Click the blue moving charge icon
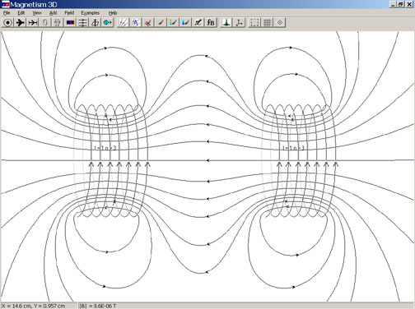 108,22
